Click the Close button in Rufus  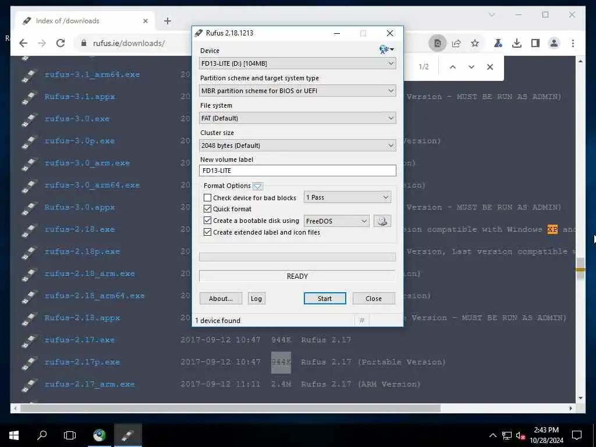click(374, 299)
